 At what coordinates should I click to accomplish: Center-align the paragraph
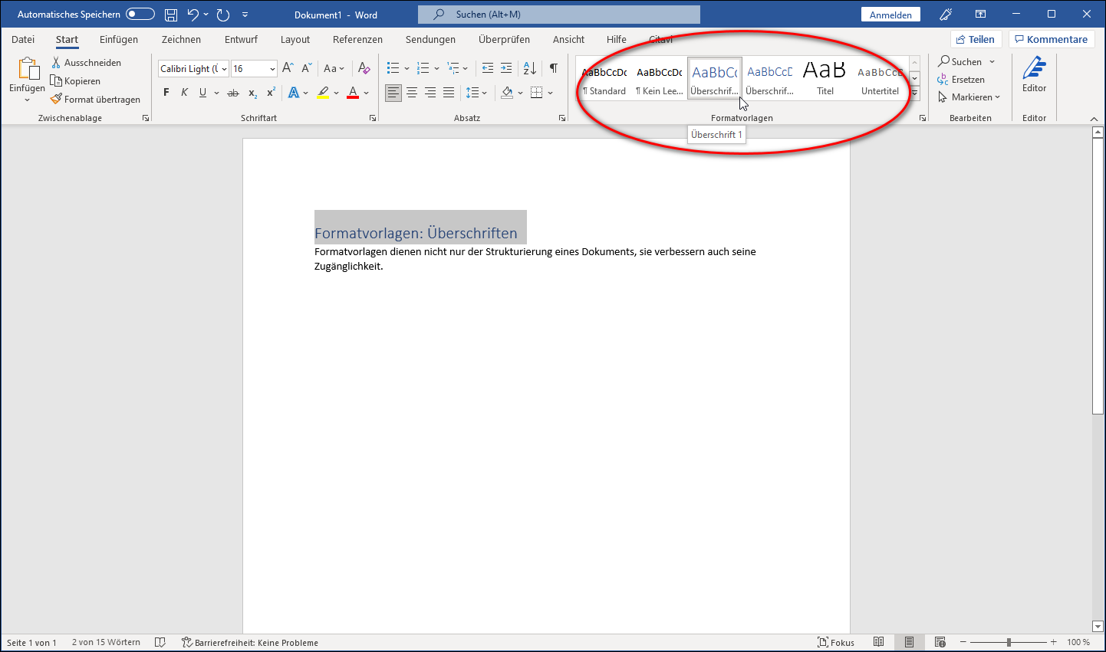point(412,93)
